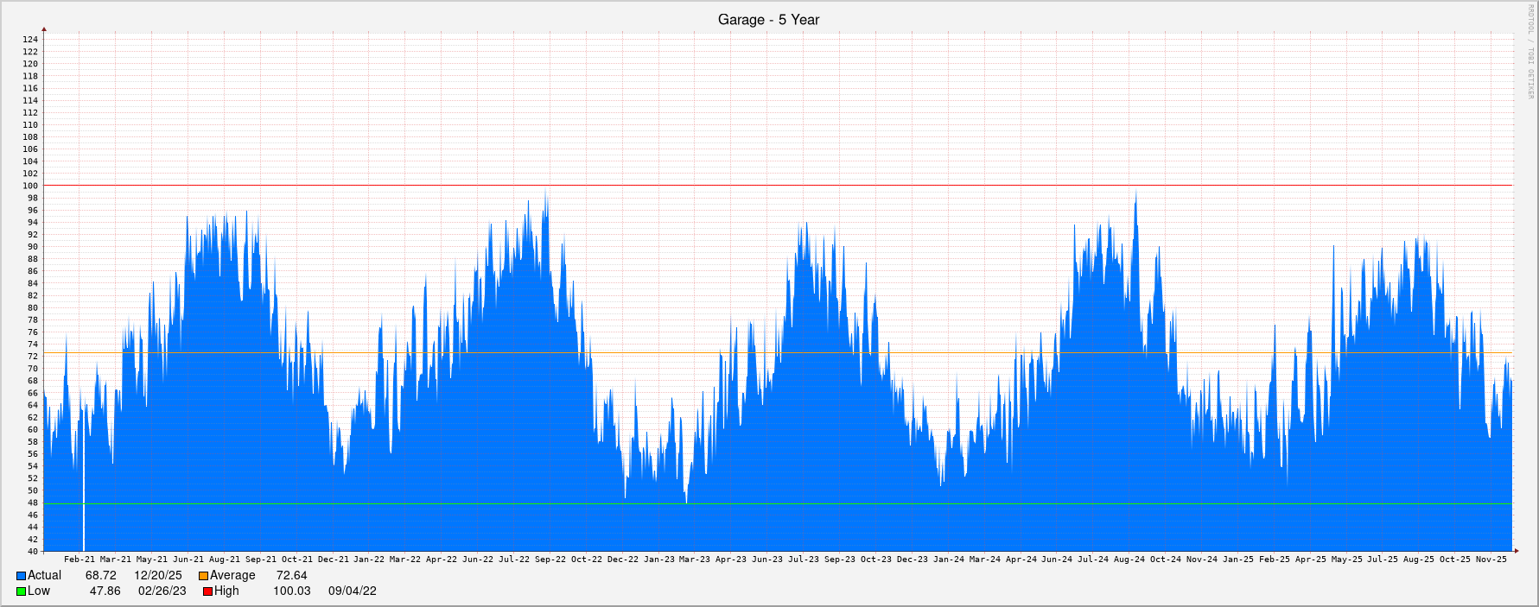Click the High date 09/04/22

tap(352, 591)
